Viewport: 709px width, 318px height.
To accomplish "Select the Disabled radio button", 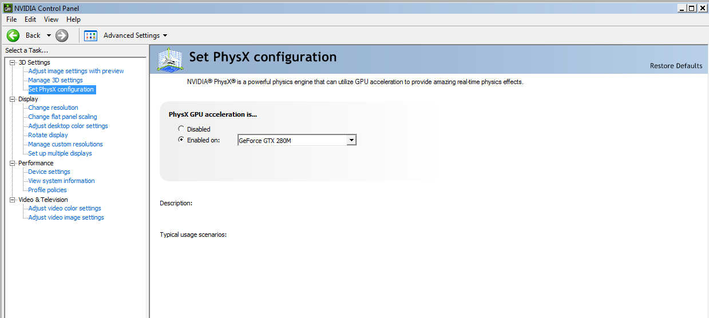I will click(181, 129).
